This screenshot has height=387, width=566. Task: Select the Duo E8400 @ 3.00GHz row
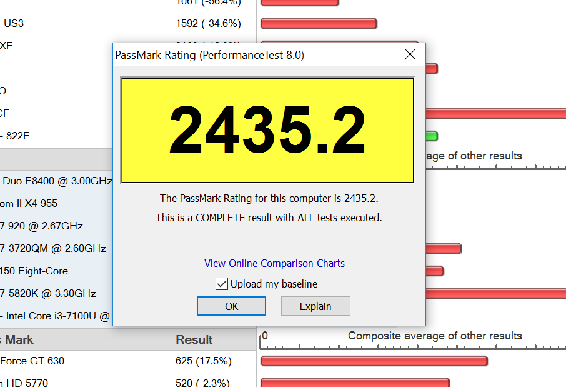(56, 181)
